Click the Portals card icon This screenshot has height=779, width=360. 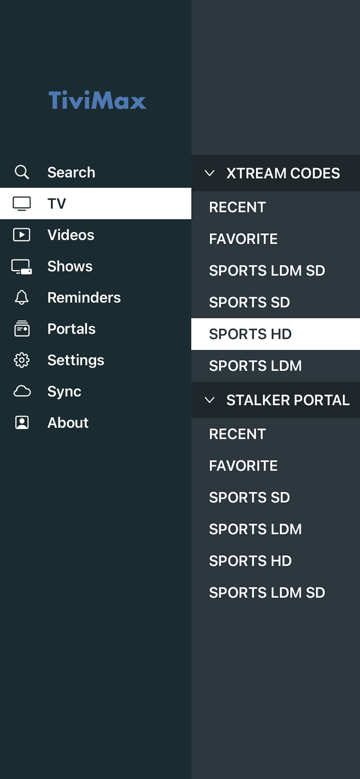[21, 329]
